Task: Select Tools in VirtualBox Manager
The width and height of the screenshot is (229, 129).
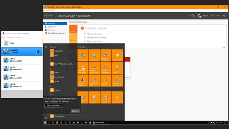Action: tap(22, 43)
